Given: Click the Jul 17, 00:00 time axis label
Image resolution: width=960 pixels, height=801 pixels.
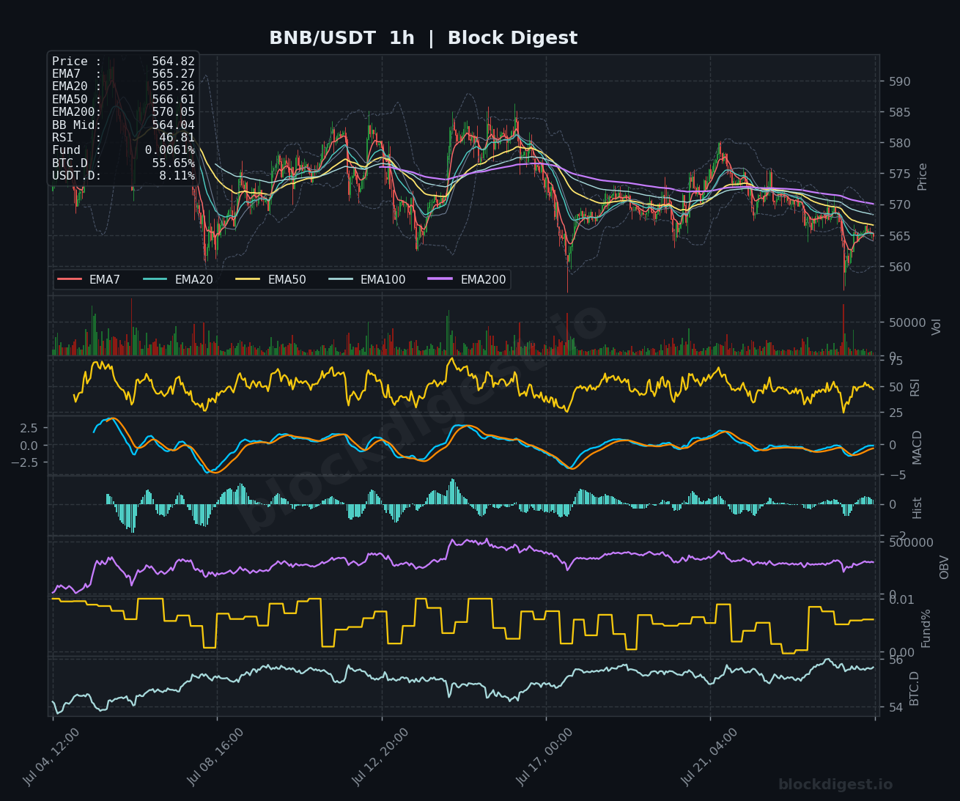Looking at the screenshot, I should (544, 757).
